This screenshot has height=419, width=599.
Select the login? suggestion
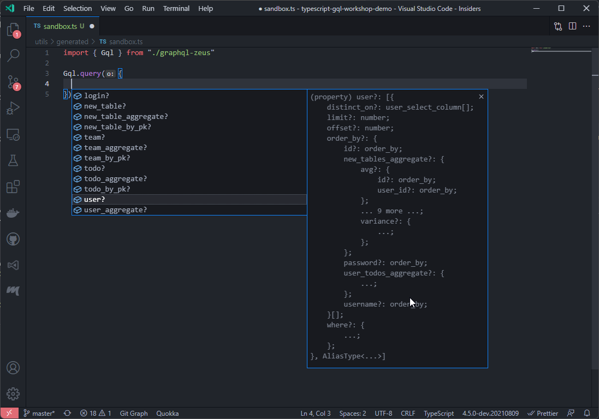pyautogui.click(x=189, y=96)
